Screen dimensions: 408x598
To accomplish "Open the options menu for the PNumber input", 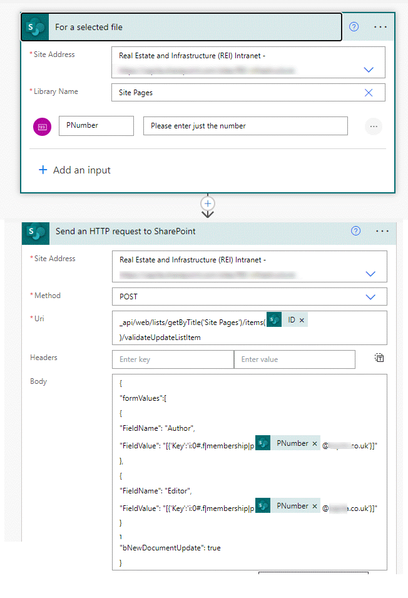I will coord(374,126).
